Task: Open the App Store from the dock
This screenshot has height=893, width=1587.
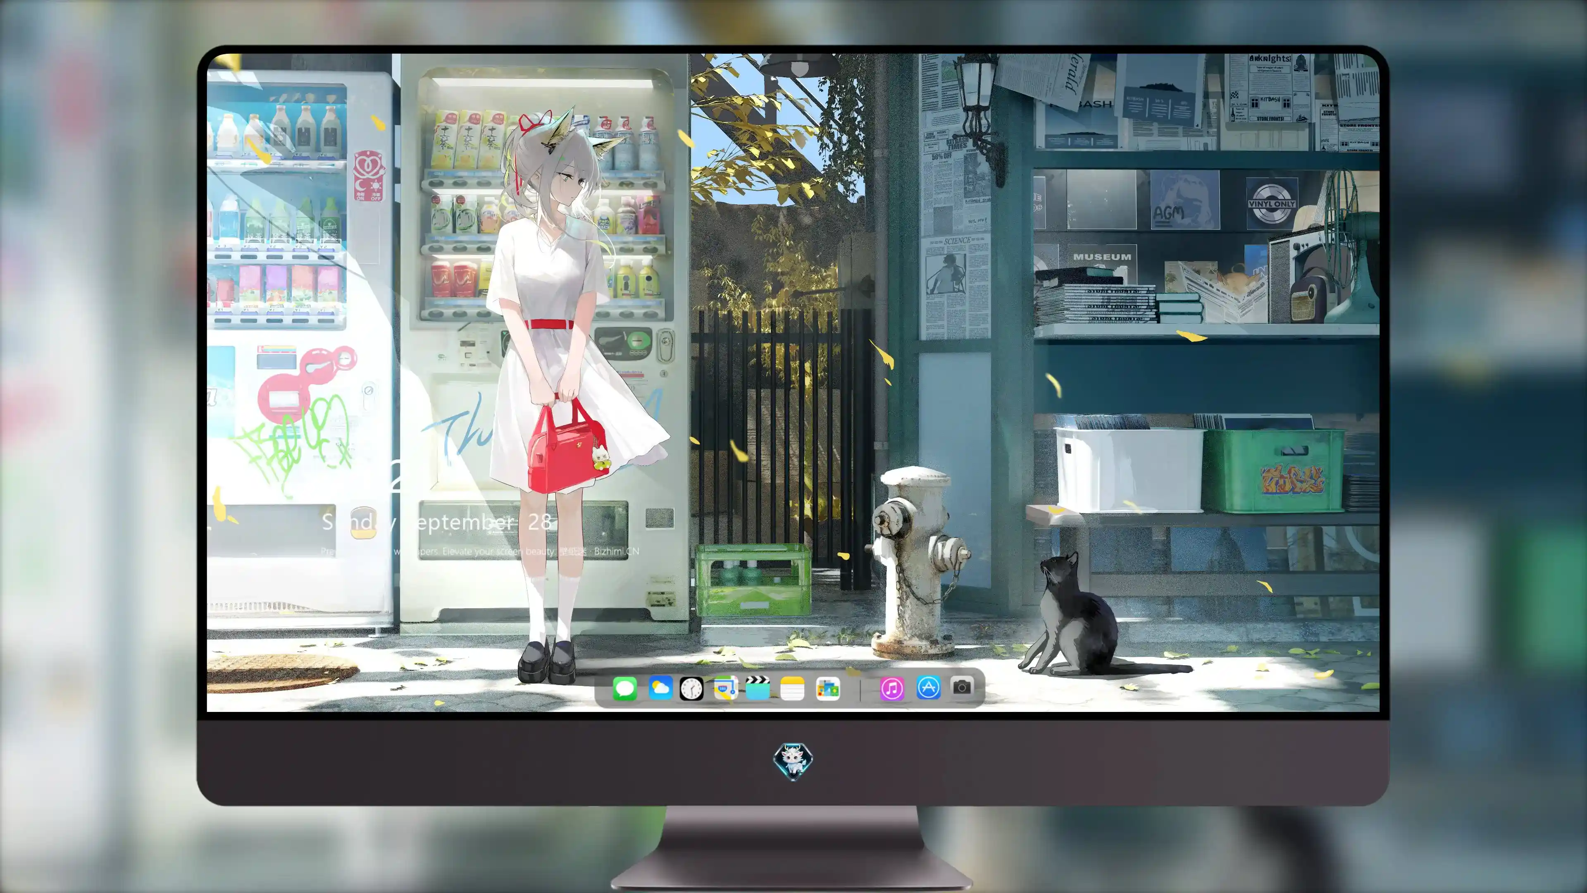Action: coord(928,687)
